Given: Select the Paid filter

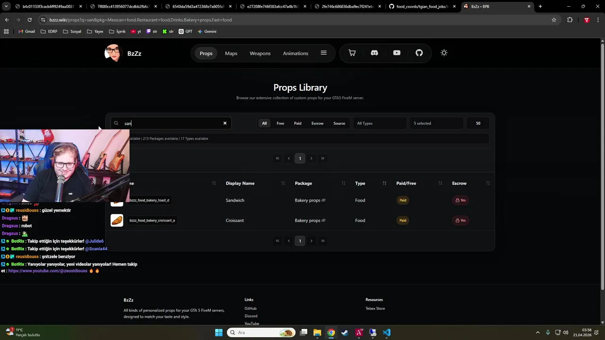Looking at the screenshot, I should (298, 123).
